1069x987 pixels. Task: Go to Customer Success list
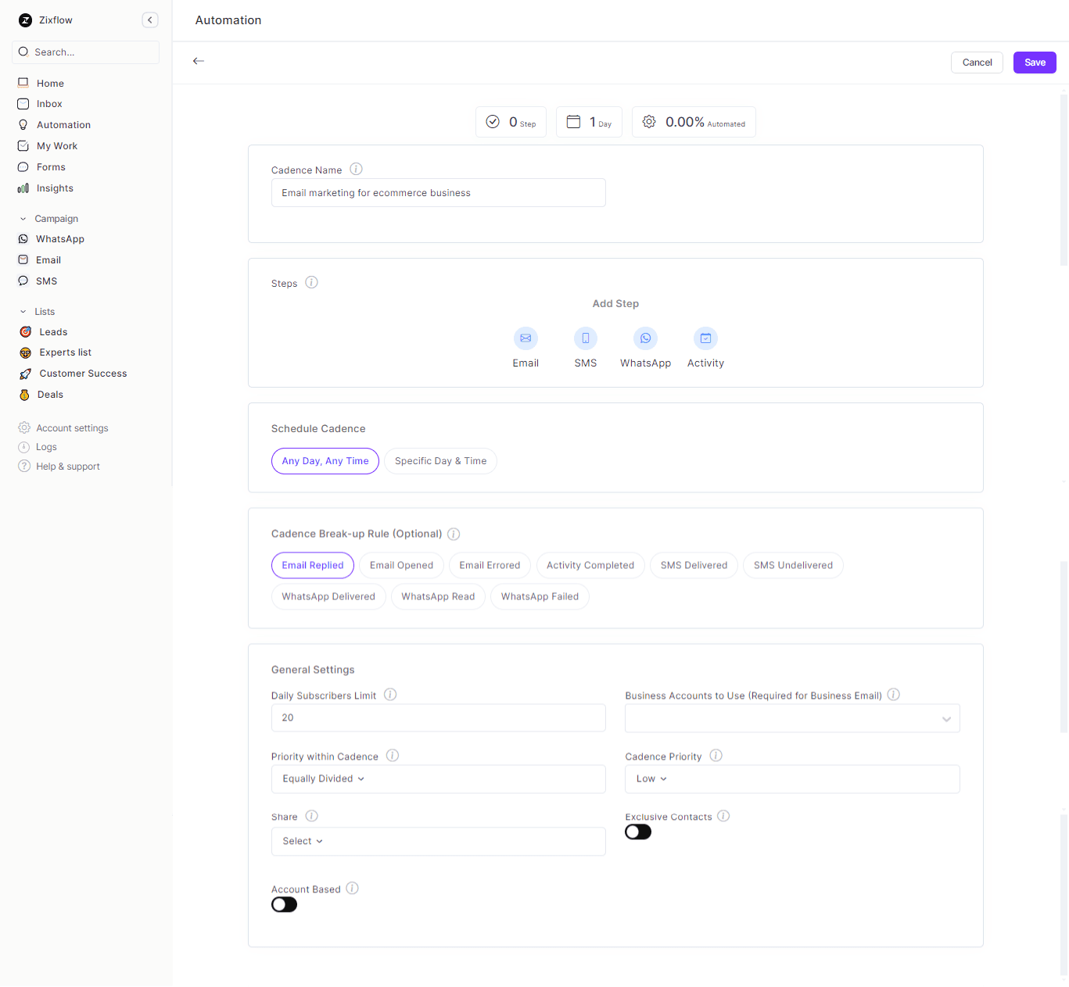[83, 374]
